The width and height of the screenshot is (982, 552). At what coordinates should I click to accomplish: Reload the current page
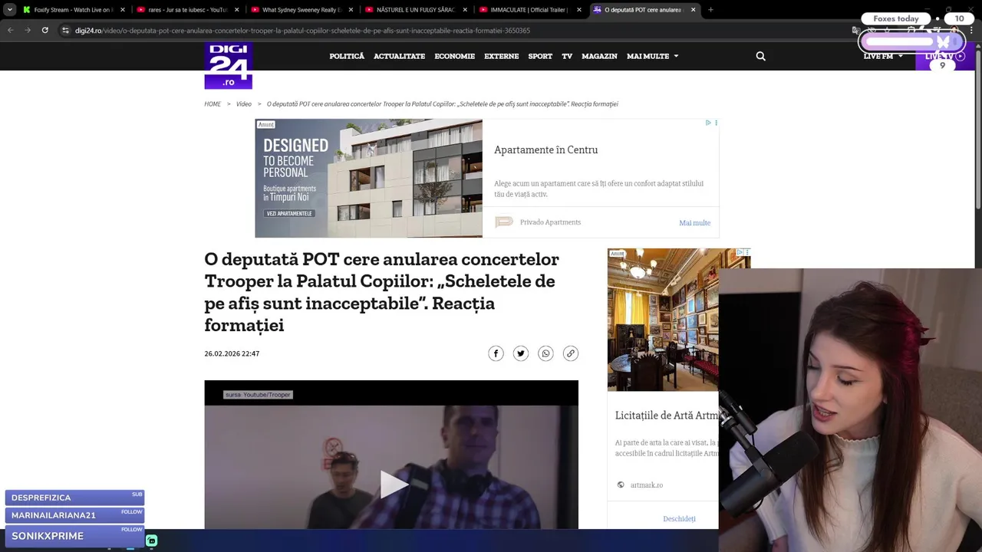[x=45, y=30]
